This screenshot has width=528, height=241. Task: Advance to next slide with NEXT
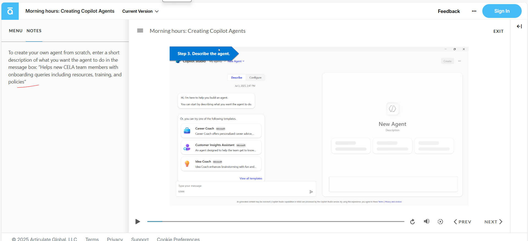click(493, 222)
